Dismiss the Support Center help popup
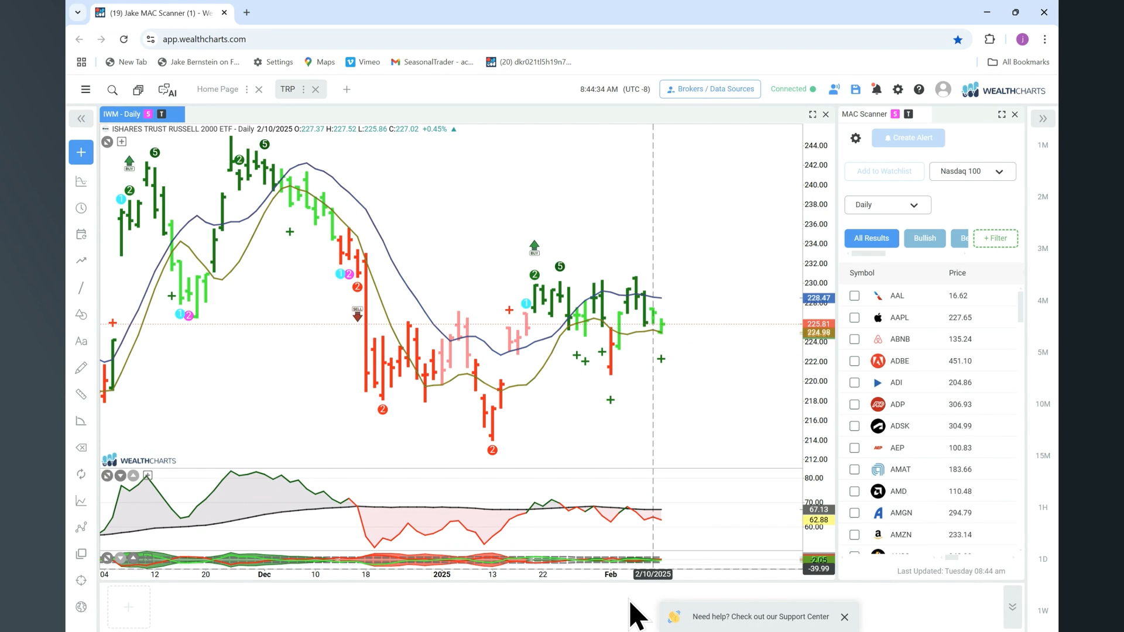Image resolution: width=1124 pixels, height=632 pixels. 844,617
